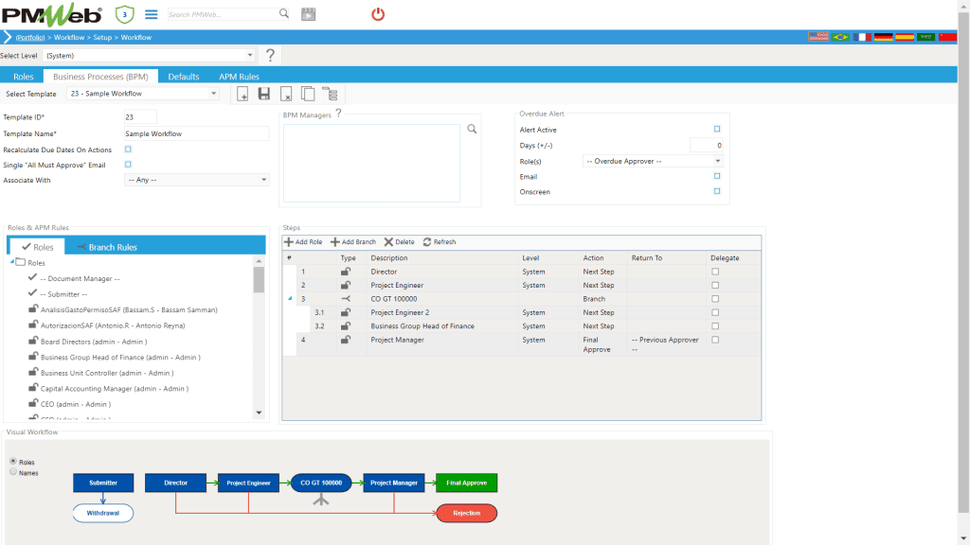Click the Add Branch button
The width and height of the screenshot is (970, 545).
click(353, 241)
